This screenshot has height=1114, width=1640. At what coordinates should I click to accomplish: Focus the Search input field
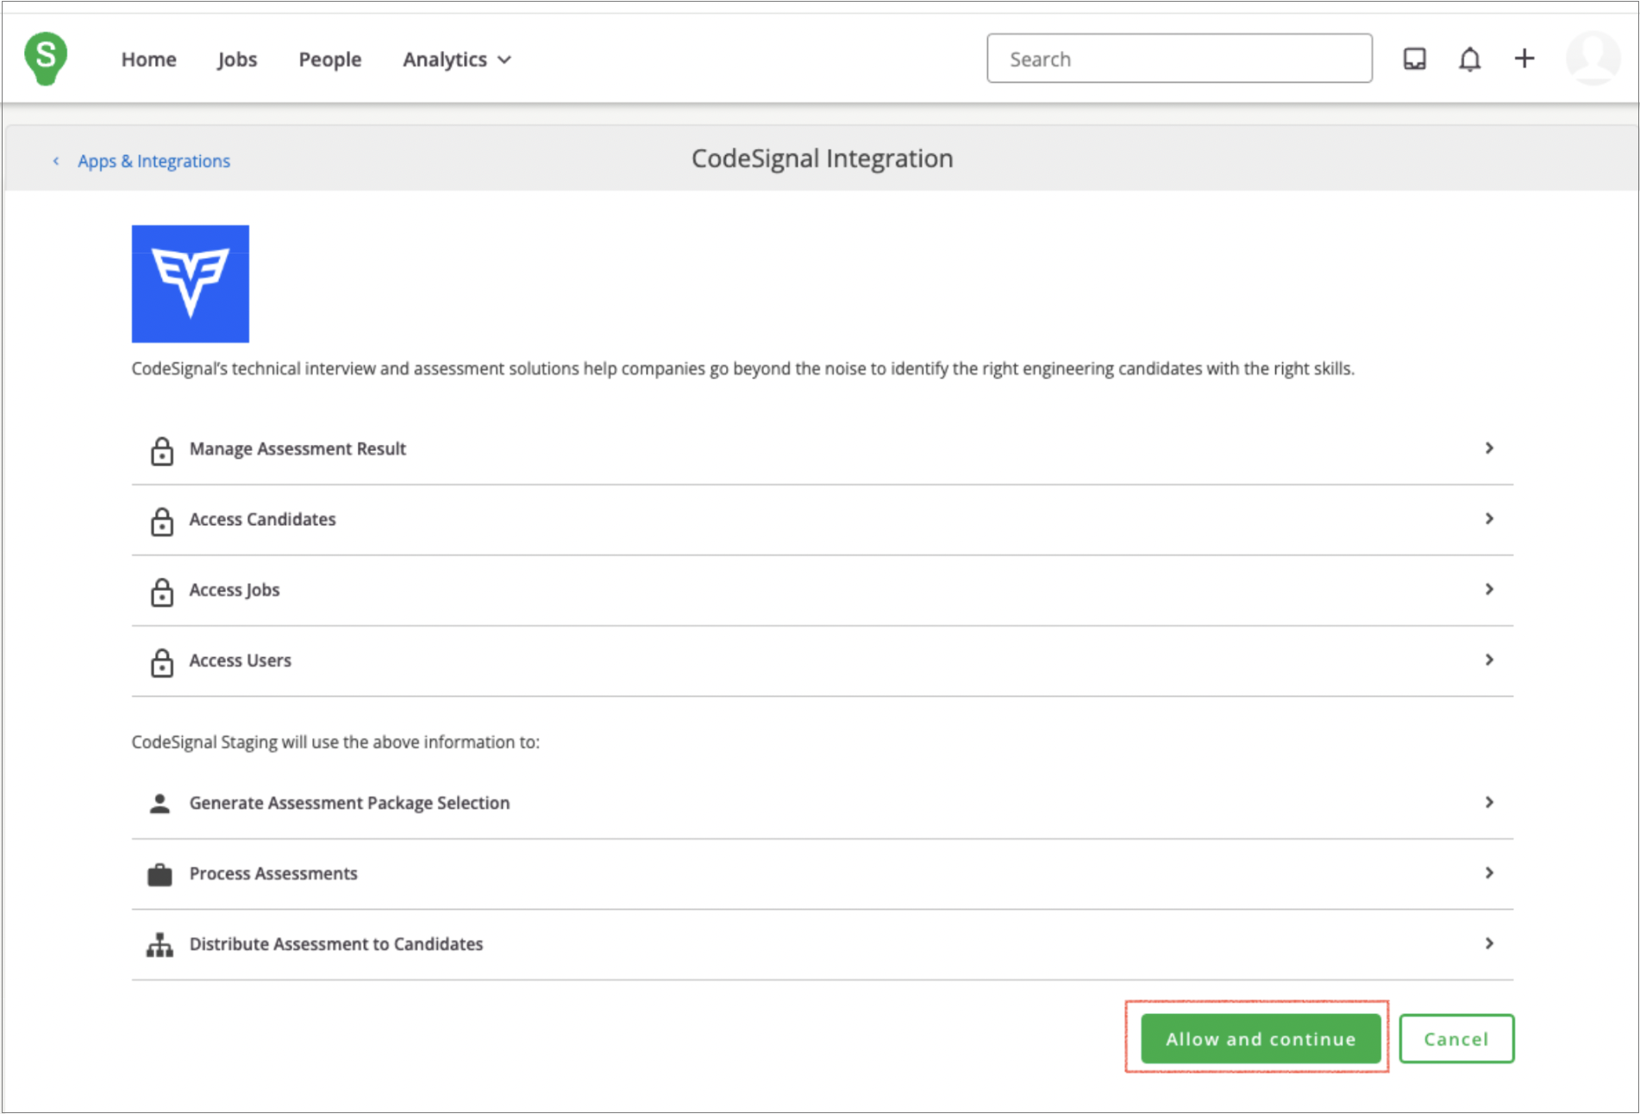pyautogui.click(x=1179, y=59)
